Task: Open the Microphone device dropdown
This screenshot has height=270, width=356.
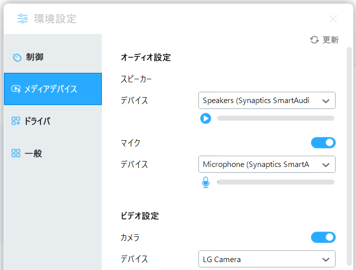Action: coord(267,164)
